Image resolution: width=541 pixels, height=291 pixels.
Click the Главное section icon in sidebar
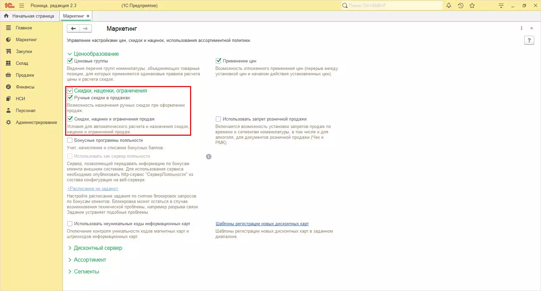tap(8, 28)
